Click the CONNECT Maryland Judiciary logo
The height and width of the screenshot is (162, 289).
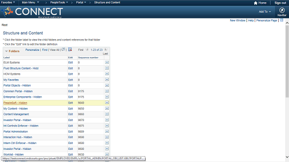tap(32, 12)
